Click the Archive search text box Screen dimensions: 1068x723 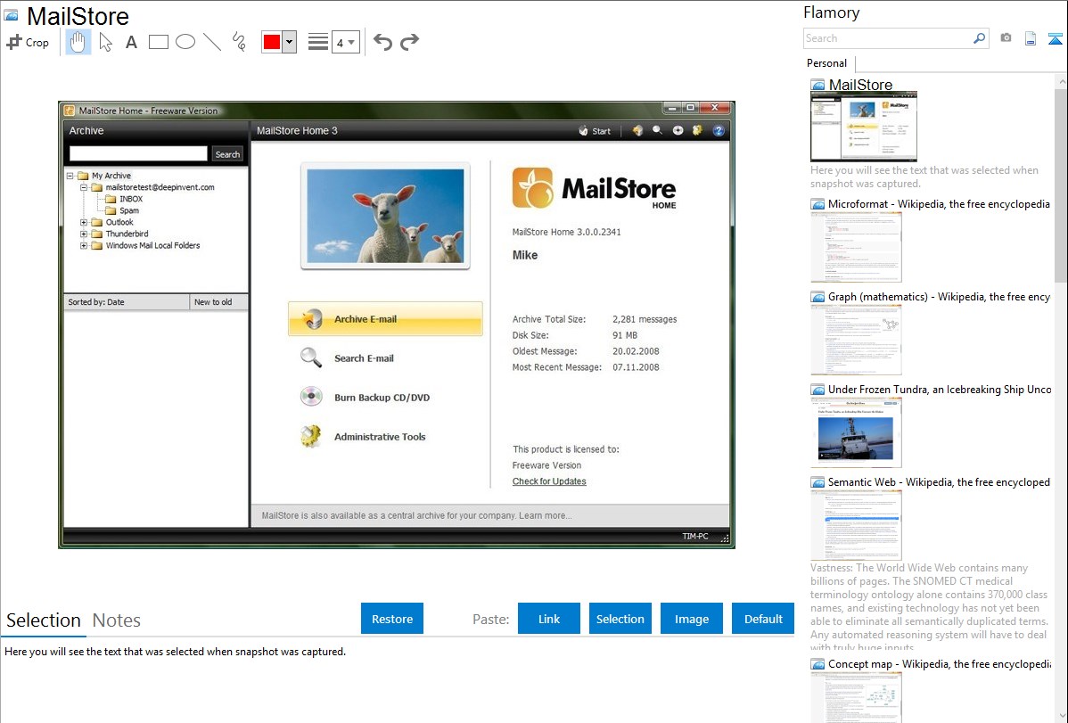coord(138,154)
